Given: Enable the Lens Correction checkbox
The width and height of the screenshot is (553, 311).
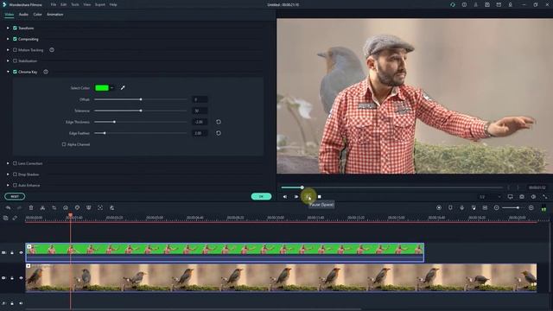Looking at the screenshot, I should point(15,163).
